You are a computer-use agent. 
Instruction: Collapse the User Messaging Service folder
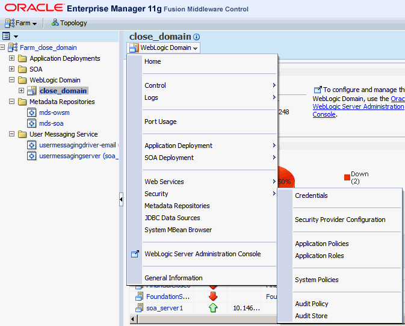[x=11, y=134]
